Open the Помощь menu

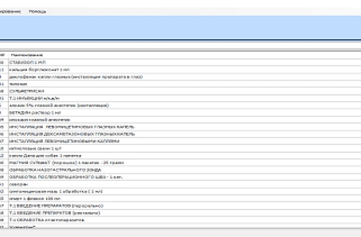pyautogui.click(x=38, y=11)
